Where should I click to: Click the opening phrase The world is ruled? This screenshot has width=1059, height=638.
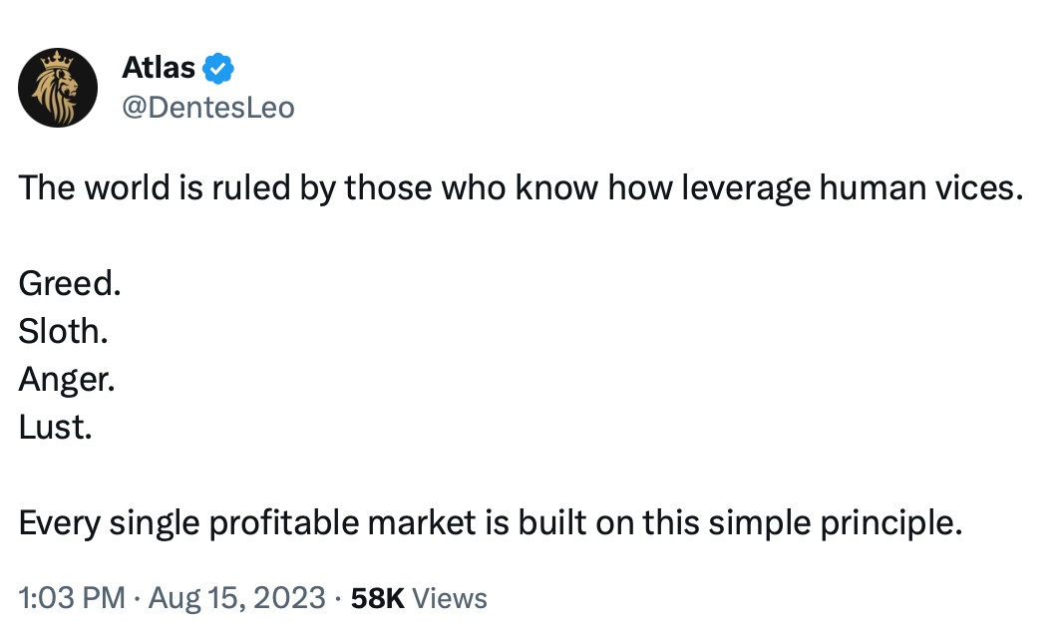[x=155, y=187]
